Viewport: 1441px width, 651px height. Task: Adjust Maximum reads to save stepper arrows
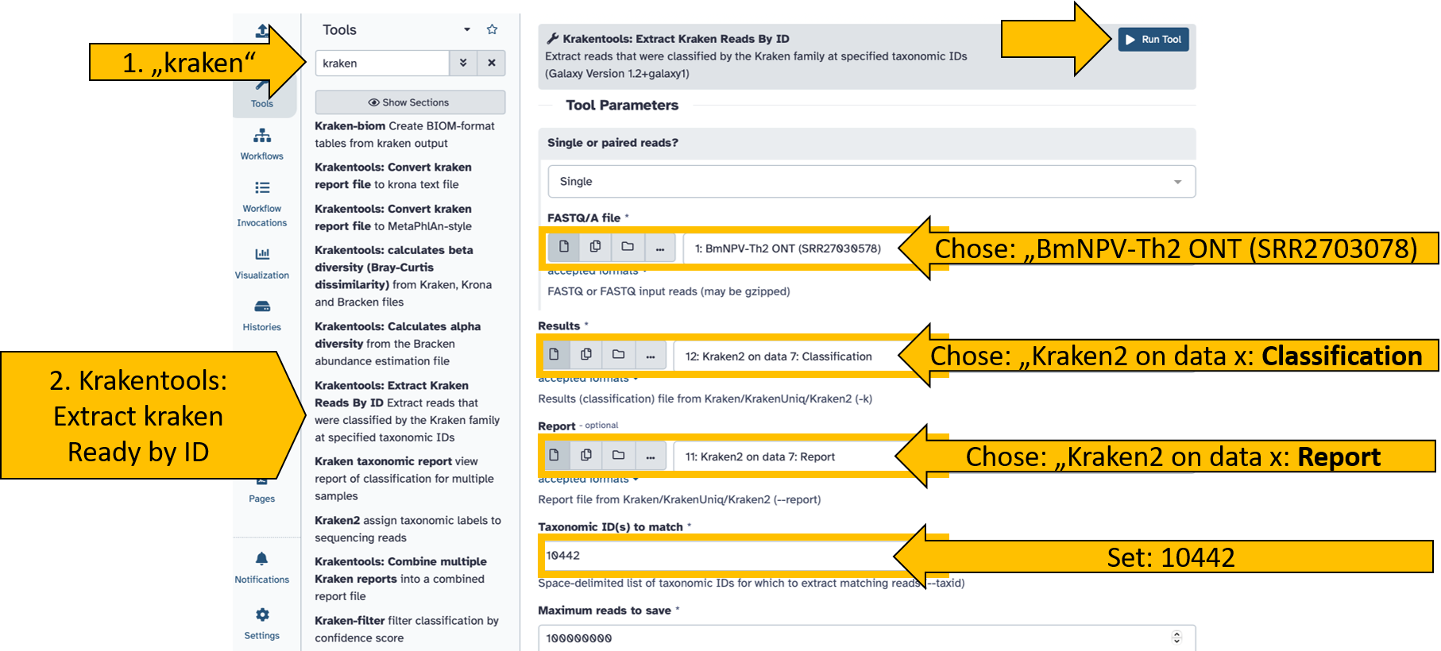coord(1177,638)
